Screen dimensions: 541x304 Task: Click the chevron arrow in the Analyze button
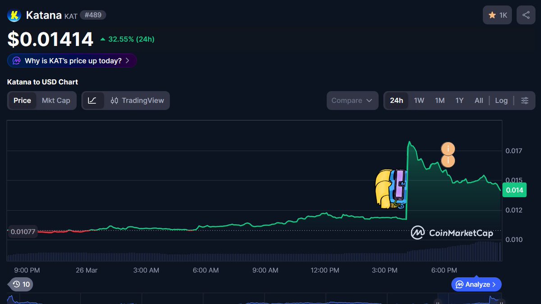click(x=494, y=285)
